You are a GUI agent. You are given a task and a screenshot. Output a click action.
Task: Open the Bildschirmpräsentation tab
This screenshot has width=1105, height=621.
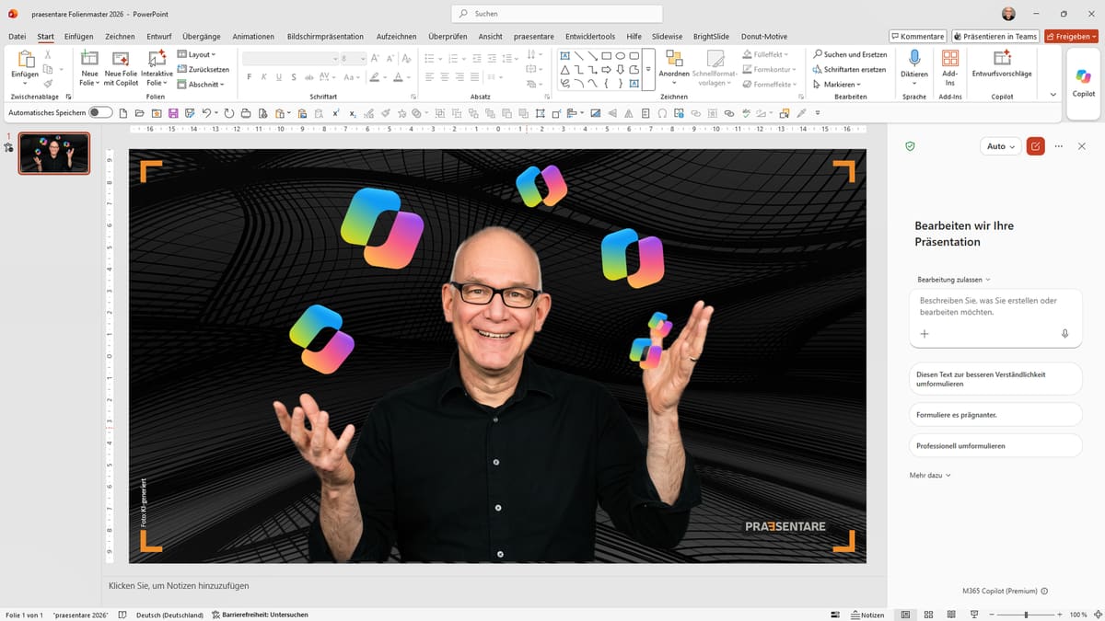pyautogui.click(x=325, y=37)
